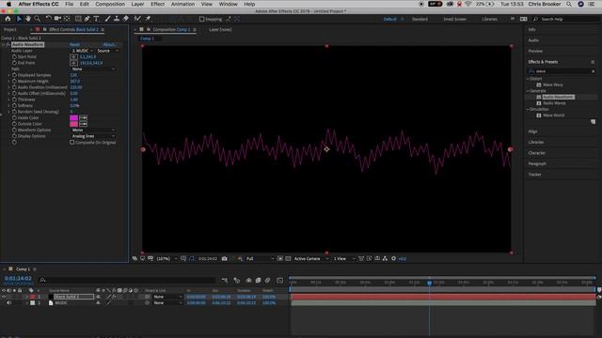Image resolution: width=602 pixels, height=338 pixels.
Task: Select the Rotation tool
Action: (48, 19)
